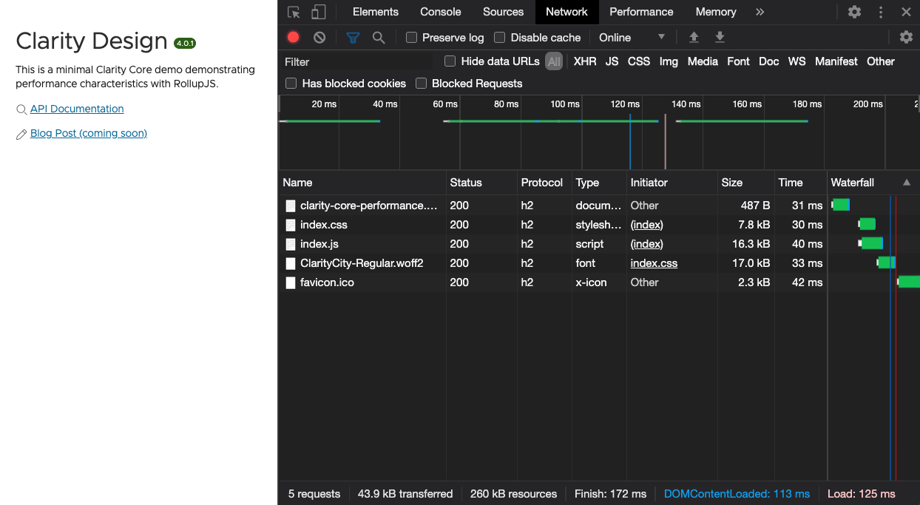Sort by the Size column header
920x505 pixels.
pyautogui.click(x=745, y=183)
